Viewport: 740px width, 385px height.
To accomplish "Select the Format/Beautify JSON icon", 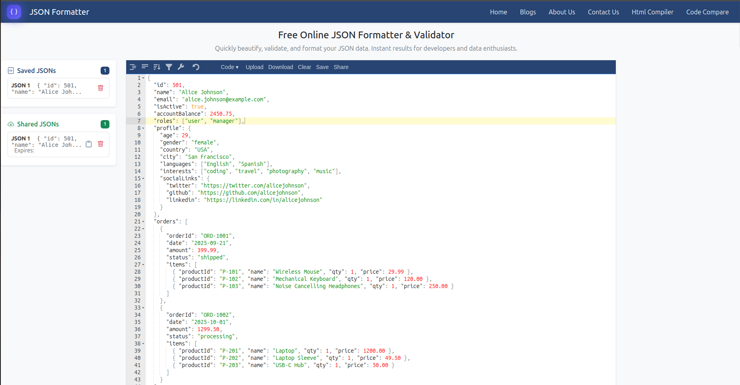I will (133, 67).
